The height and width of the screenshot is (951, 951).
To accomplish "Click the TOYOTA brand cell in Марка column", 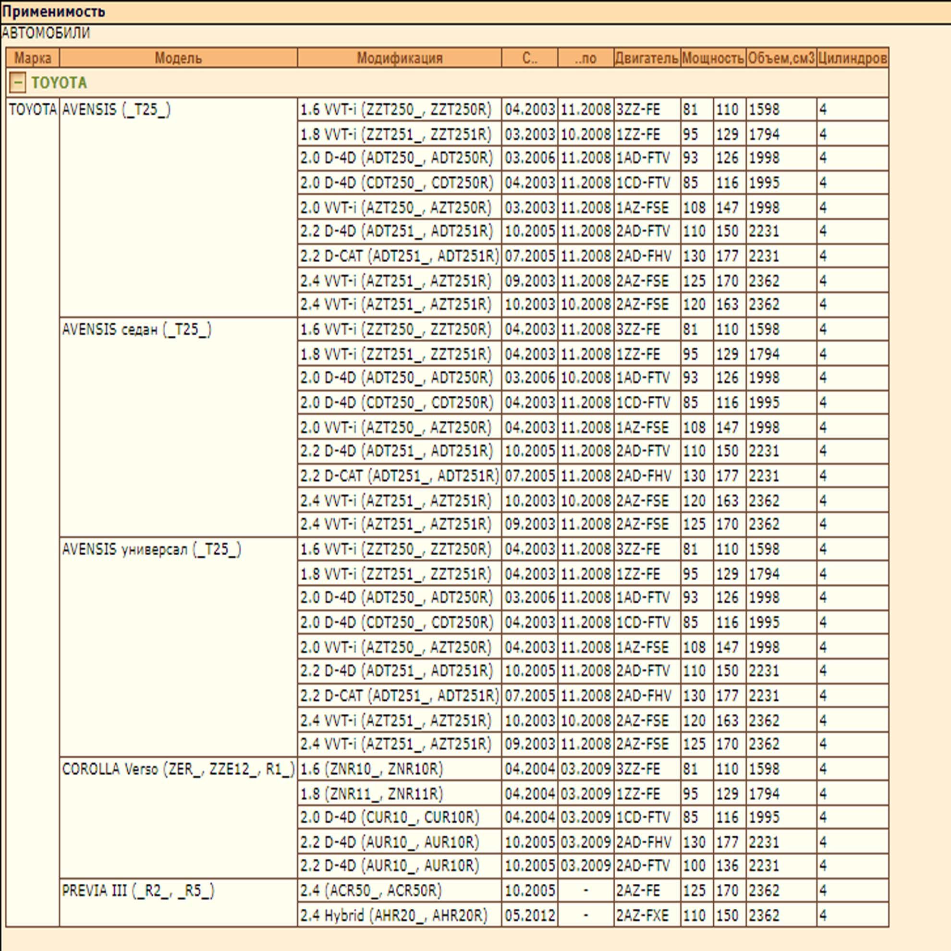I will tap(33, 512).
